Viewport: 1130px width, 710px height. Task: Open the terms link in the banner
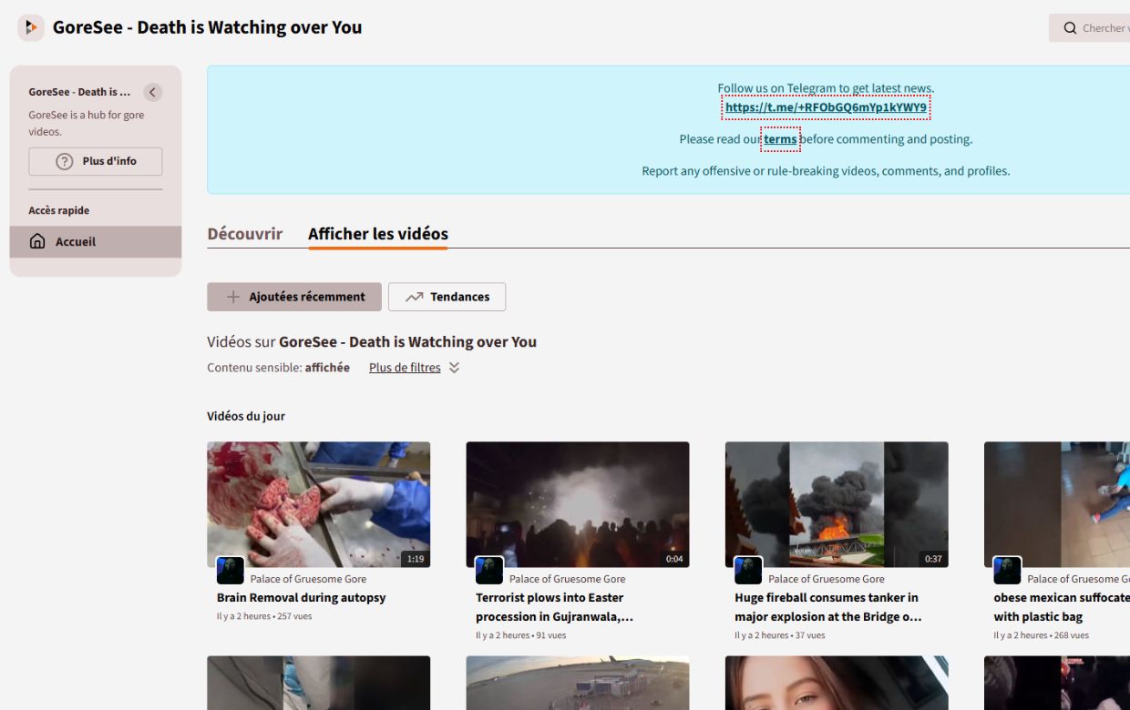tap(780, 139)
